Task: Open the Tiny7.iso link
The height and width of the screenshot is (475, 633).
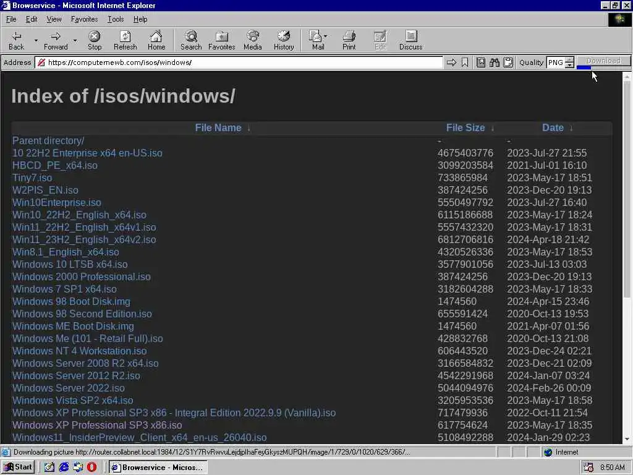Action: pos(32,178)
